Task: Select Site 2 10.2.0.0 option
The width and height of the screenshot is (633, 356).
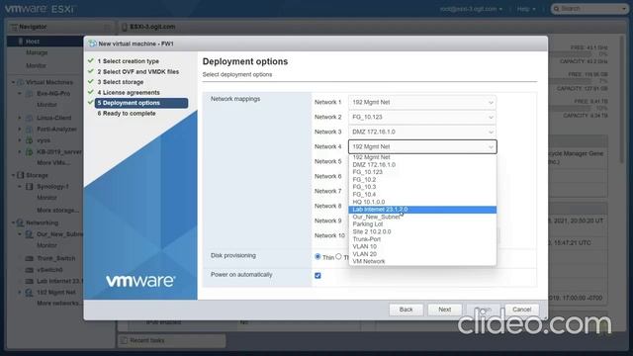Action: tap(422, 231)
